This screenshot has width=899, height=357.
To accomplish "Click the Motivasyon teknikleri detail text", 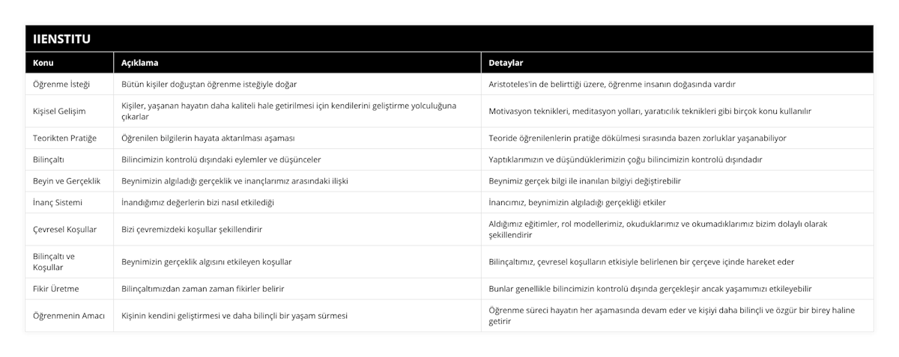I will point(650,111).
